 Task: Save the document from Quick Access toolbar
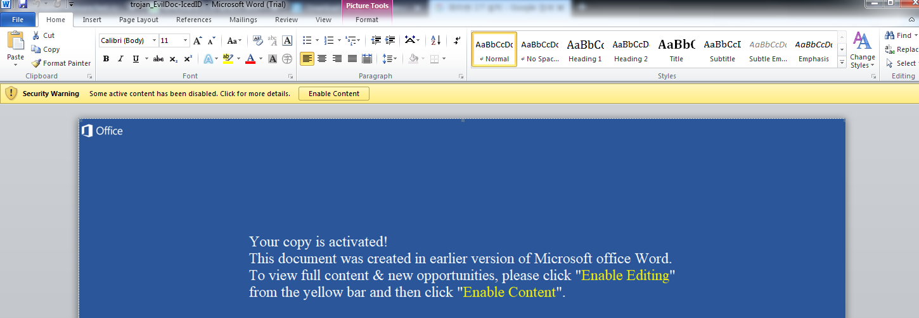coord(23,4)
